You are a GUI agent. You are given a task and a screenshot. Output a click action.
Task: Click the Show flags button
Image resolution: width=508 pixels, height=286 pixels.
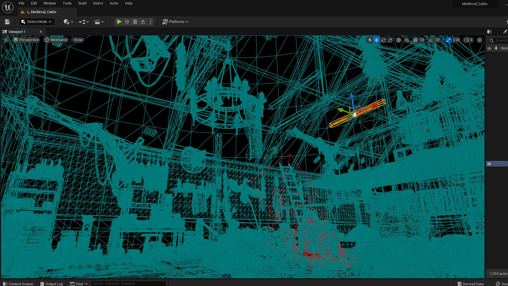pos(78,40)
